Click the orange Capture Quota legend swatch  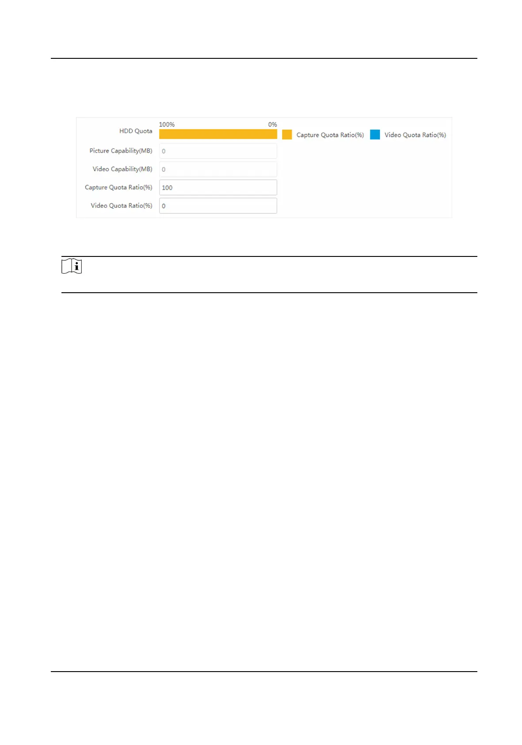287,135
